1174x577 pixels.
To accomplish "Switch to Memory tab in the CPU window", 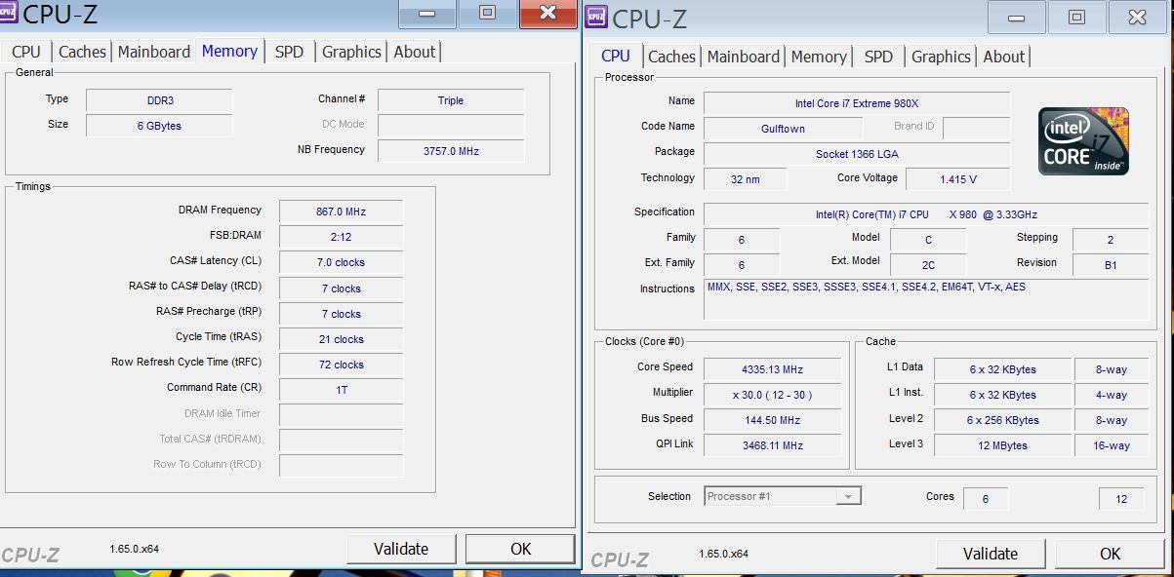I will [819, 57].
